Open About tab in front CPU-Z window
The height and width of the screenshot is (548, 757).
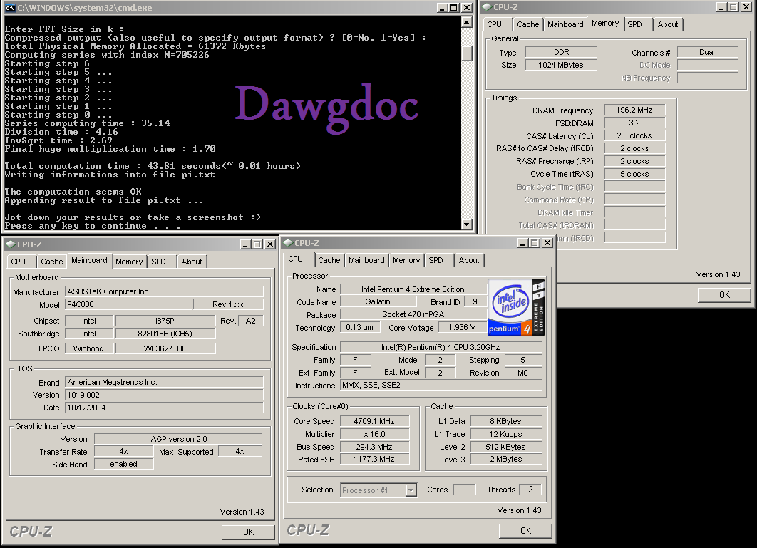(469, 260)
